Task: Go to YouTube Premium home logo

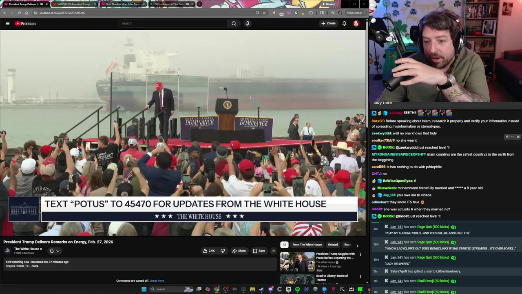Action: (x=25, y=24)
